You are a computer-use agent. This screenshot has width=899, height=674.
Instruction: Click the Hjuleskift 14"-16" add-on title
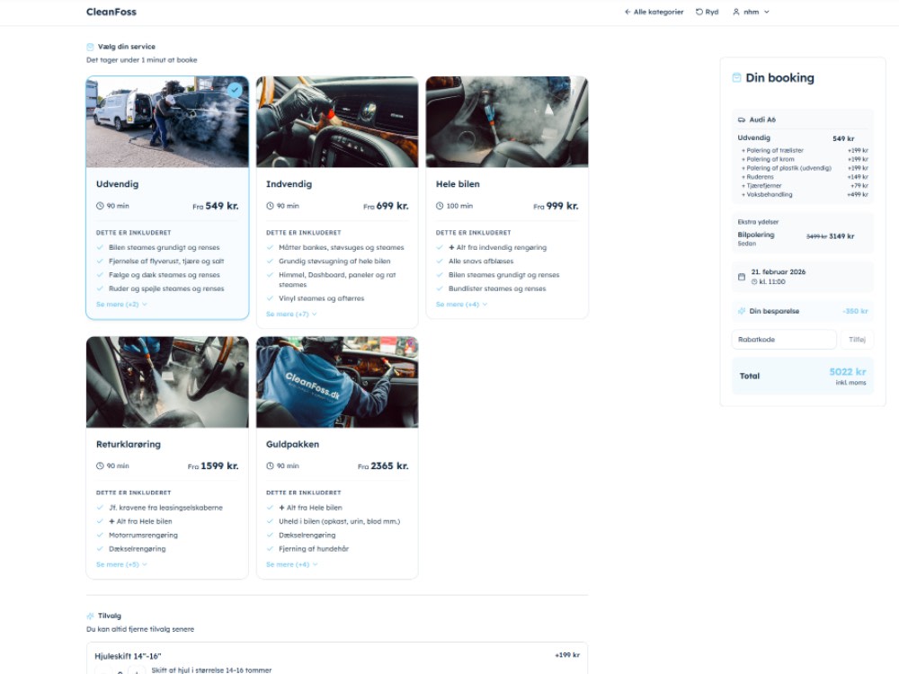coord(128,656)
